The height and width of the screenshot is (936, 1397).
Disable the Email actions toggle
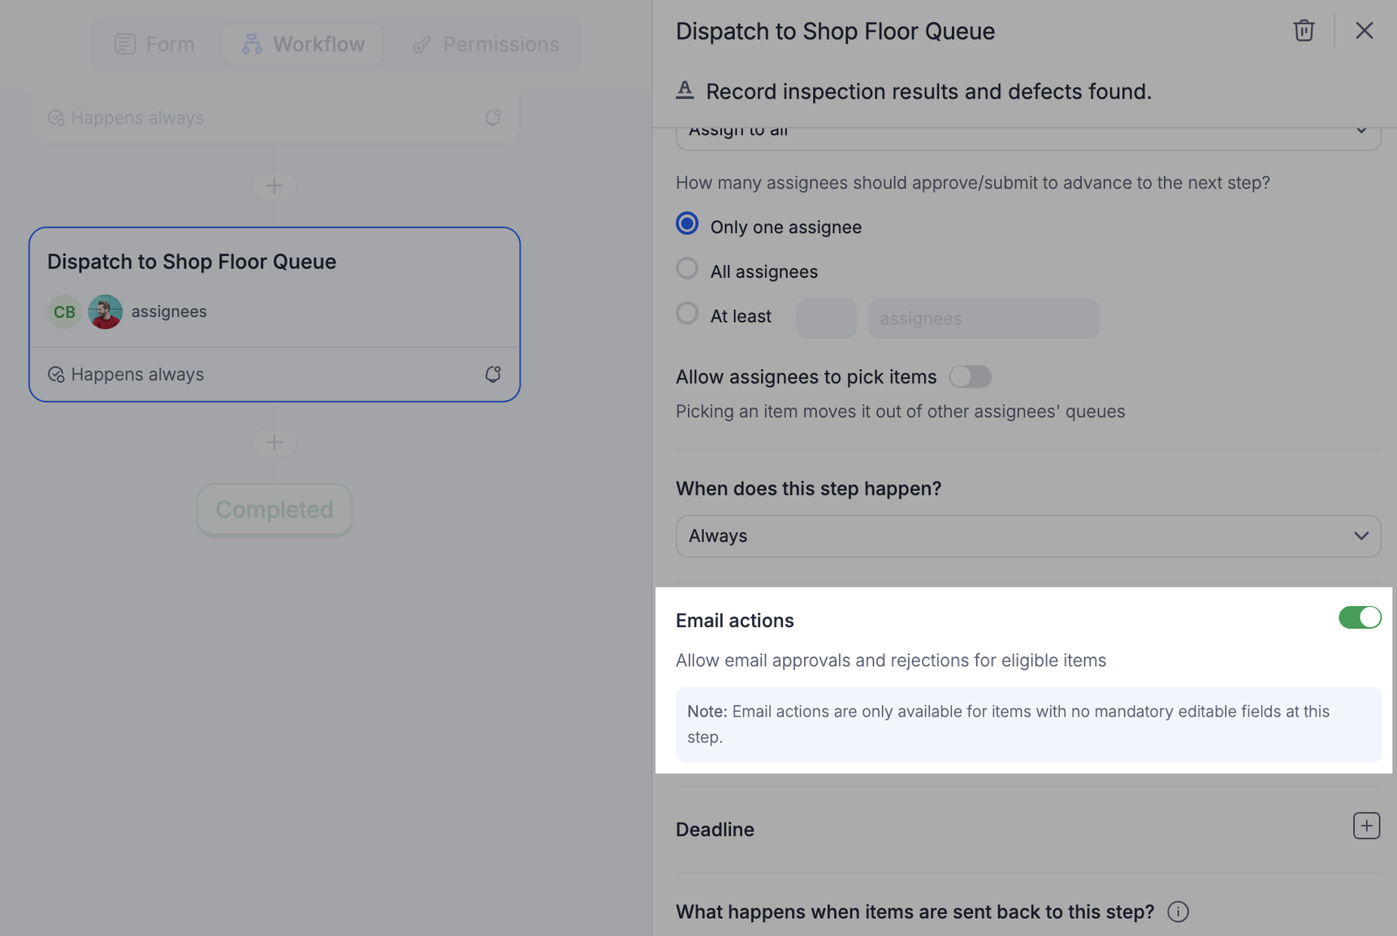click(x=1359, y=617)
